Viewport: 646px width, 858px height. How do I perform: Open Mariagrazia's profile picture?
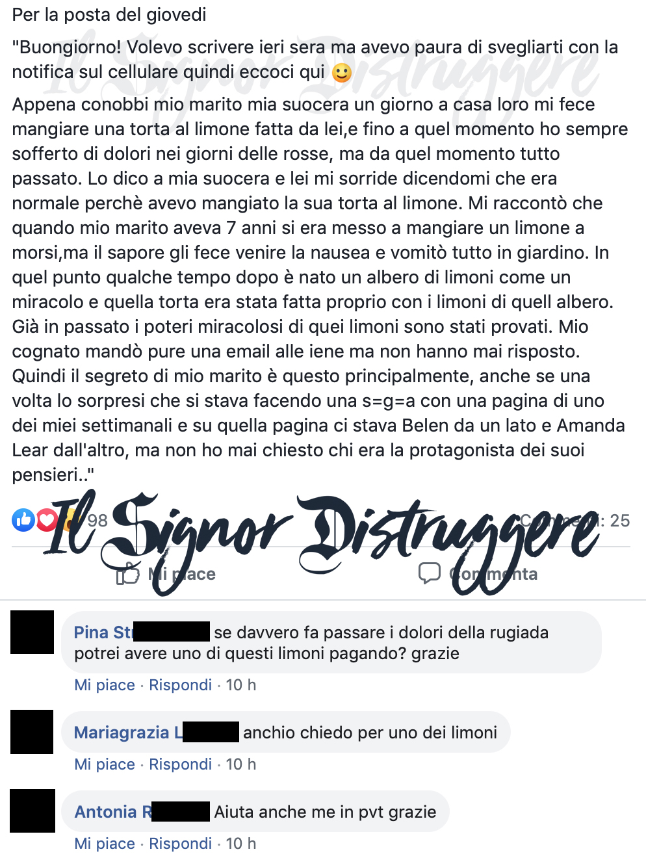[x=32, y=732]
